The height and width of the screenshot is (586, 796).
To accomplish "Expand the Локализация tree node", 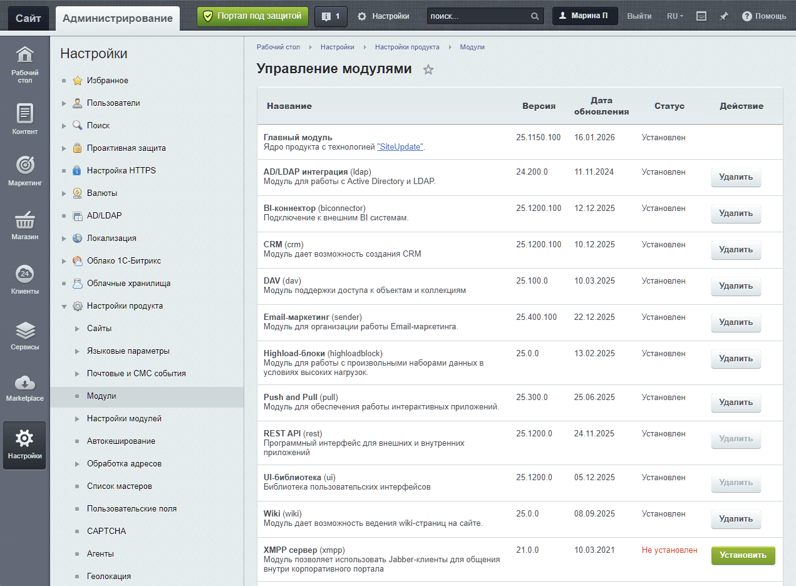I will (x=64, y=239).
